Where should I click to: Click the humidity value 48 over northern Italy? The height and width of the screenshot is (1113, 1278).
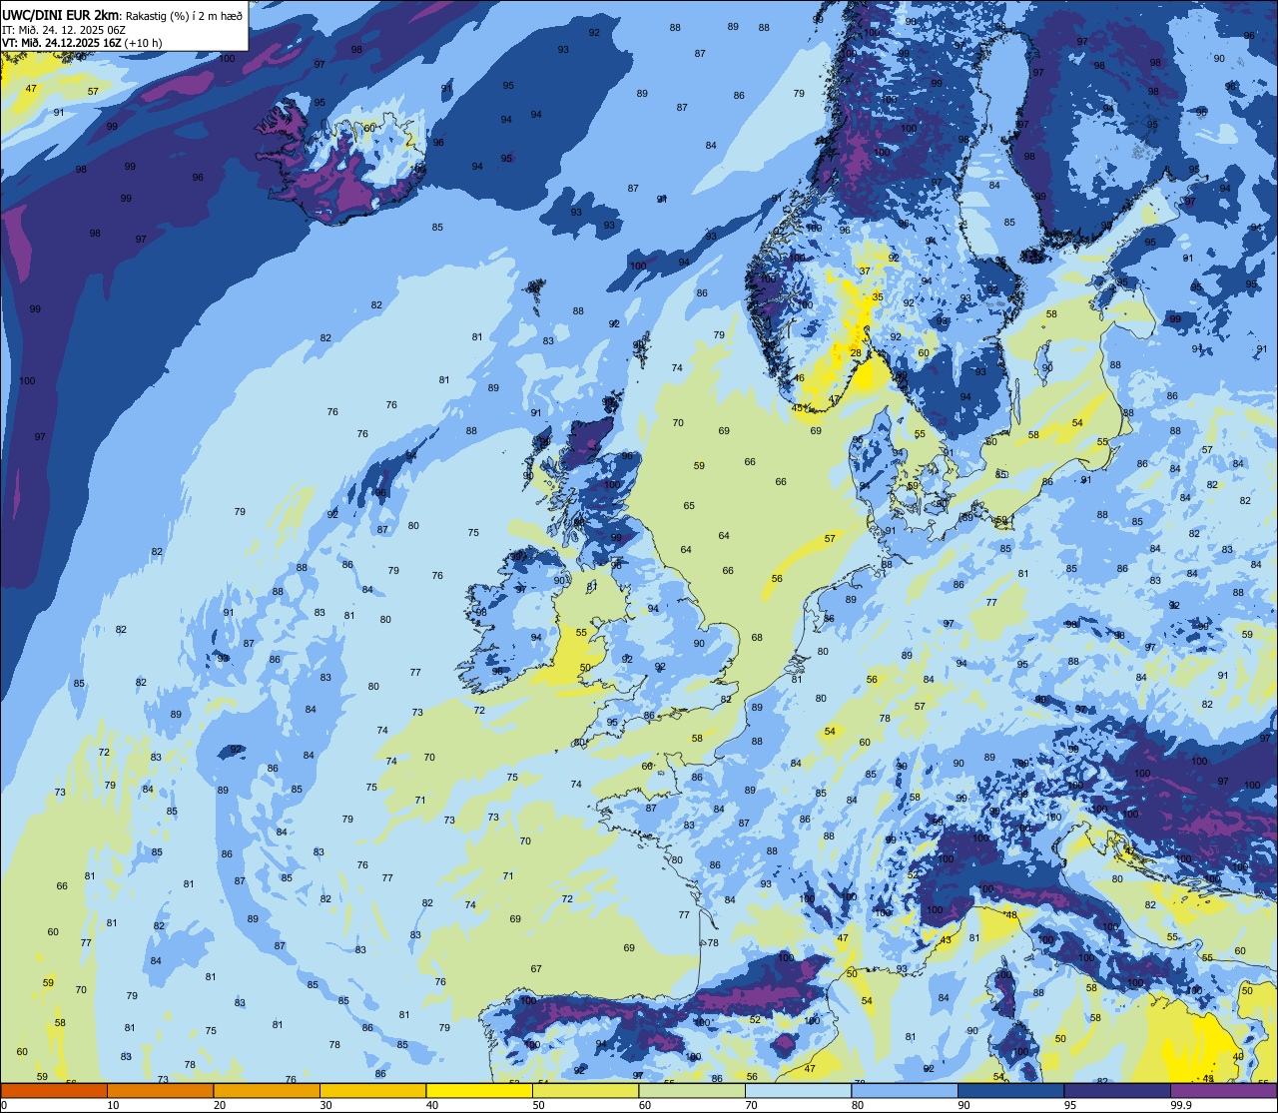pyautogui.click(x=1010, y=915)
